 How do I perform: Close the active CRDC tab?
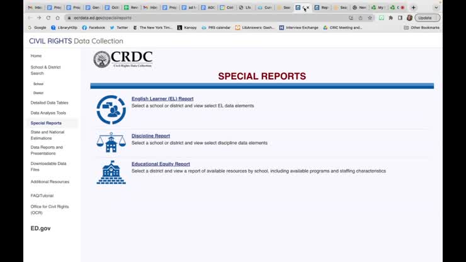point(308,8)
